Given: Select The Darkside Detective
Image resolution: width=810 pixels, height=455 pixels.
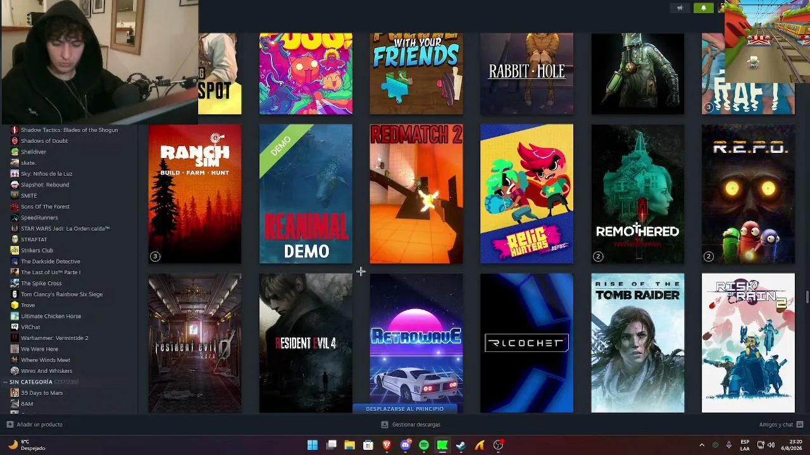Looking at the screenshot, I should click(x=51, y=262).
